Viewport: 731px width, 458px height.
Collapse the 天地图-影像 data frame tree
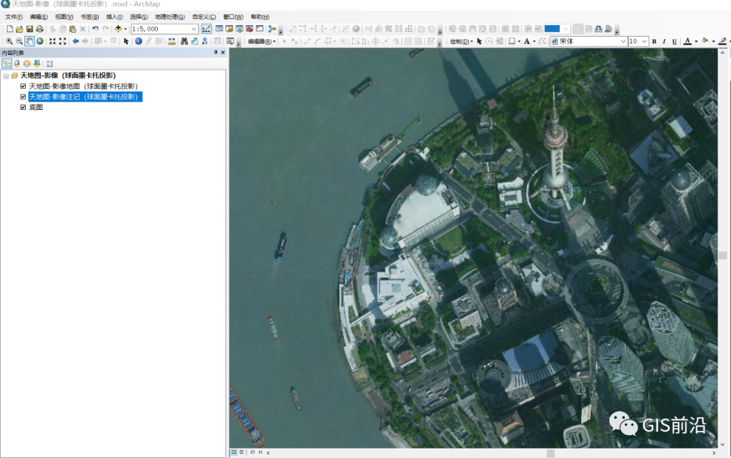(5, 76)
